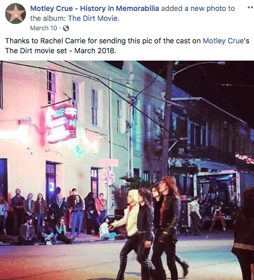Viewport: 254px width, 280px height.
Task: Open Motley Crue - History in Memorabilia page
Action: coord(94,8)
